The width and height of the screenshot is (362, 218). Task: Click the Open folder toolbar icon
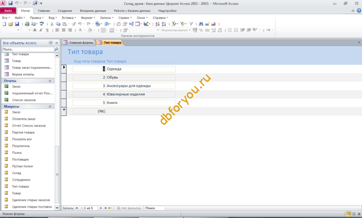point(10,24)
